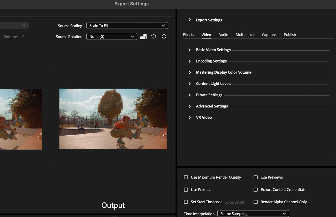
Task: Expand the Basic Video Settings section
Action: (x=189, y=50)
